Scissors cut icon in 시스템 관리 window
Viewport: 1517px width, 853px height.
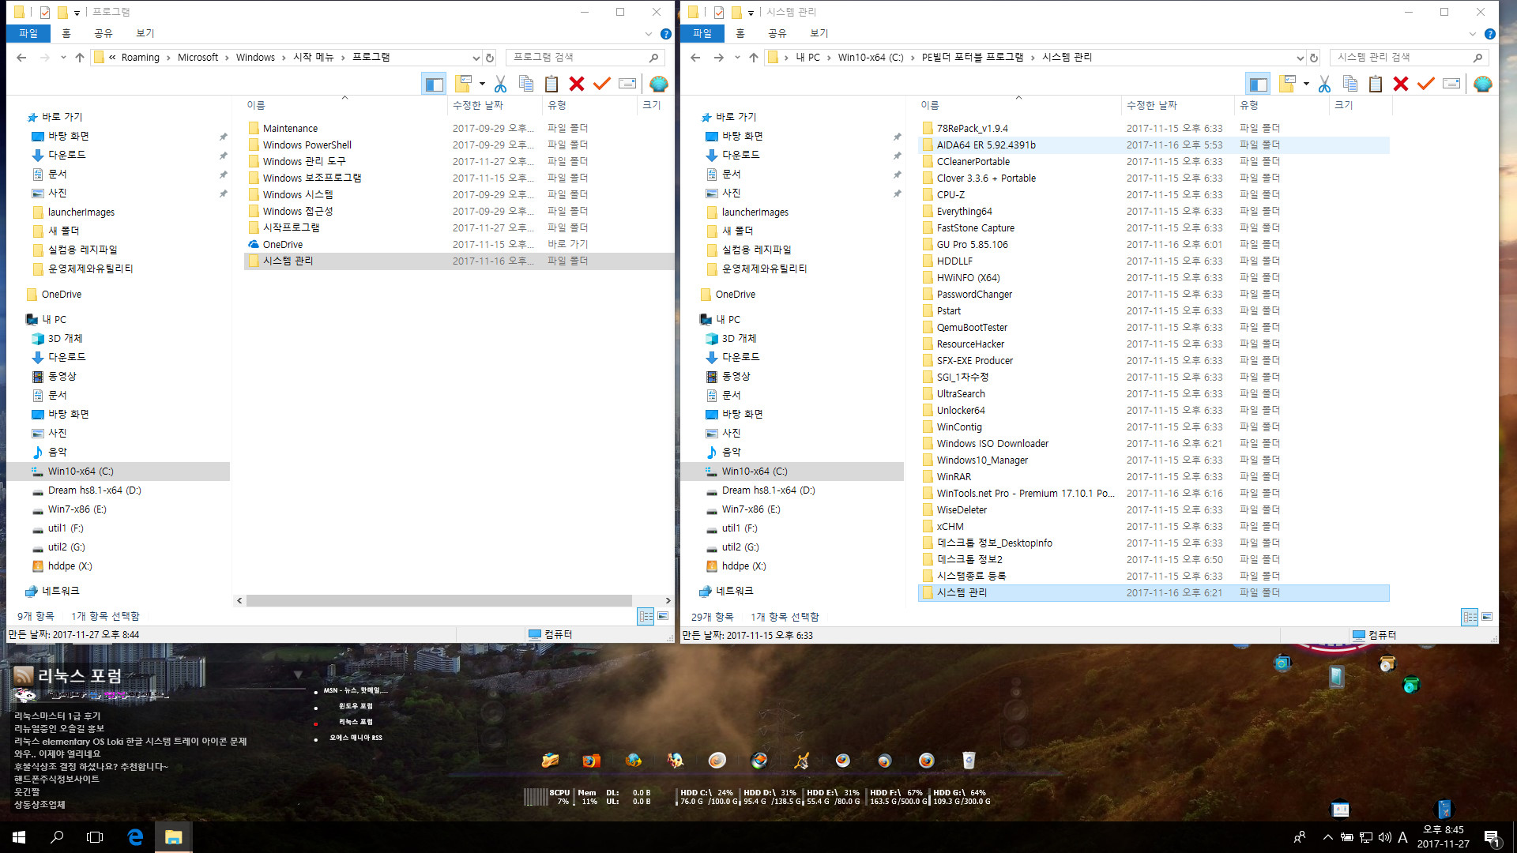[1324, 84]
